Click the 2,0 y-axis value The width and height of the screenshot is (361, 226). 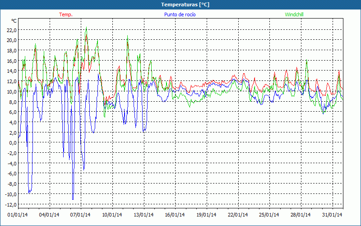[x=13, y=132]
